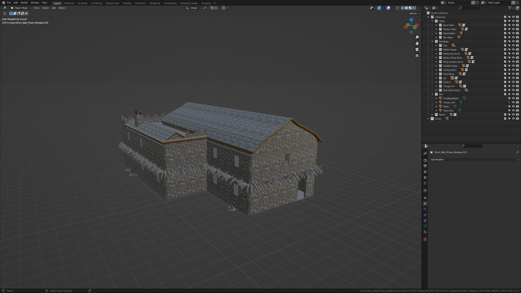
Task: Open the Render menu
Action: [24, 3]
